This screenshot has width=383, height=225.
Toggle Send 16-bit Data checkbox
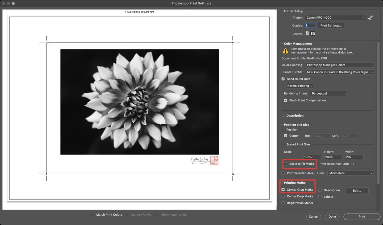tap(283, 79)
